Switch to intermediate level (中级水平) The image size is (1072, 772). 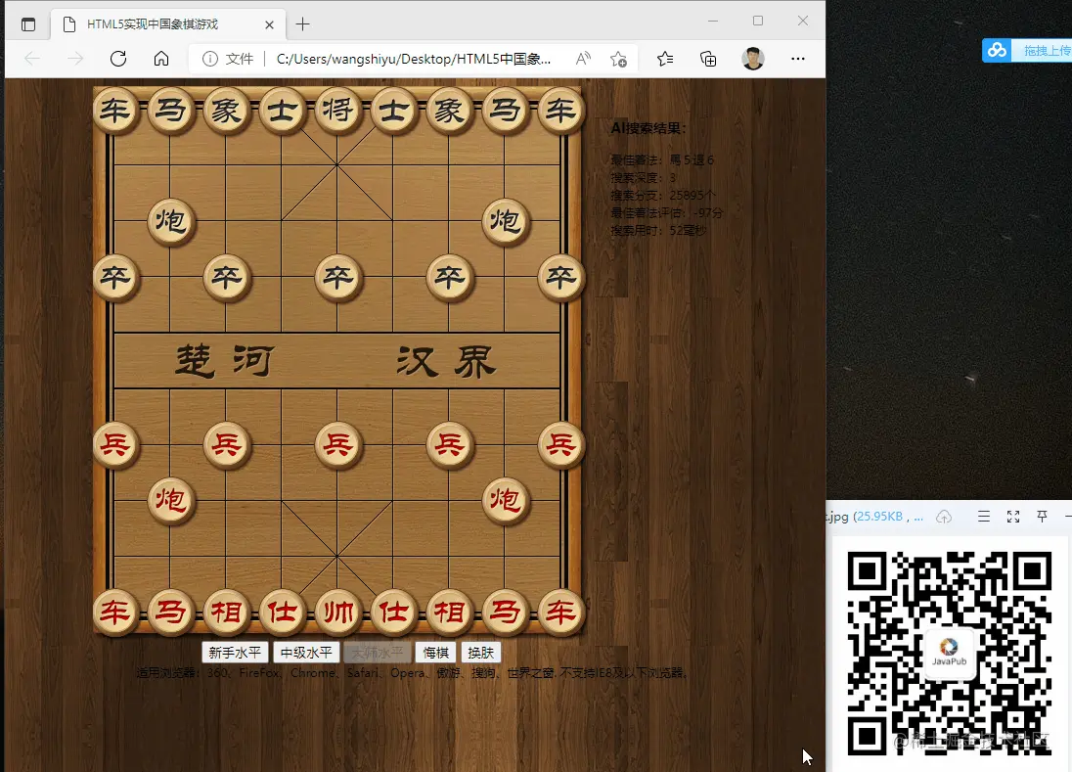click(x=306, y=653)
